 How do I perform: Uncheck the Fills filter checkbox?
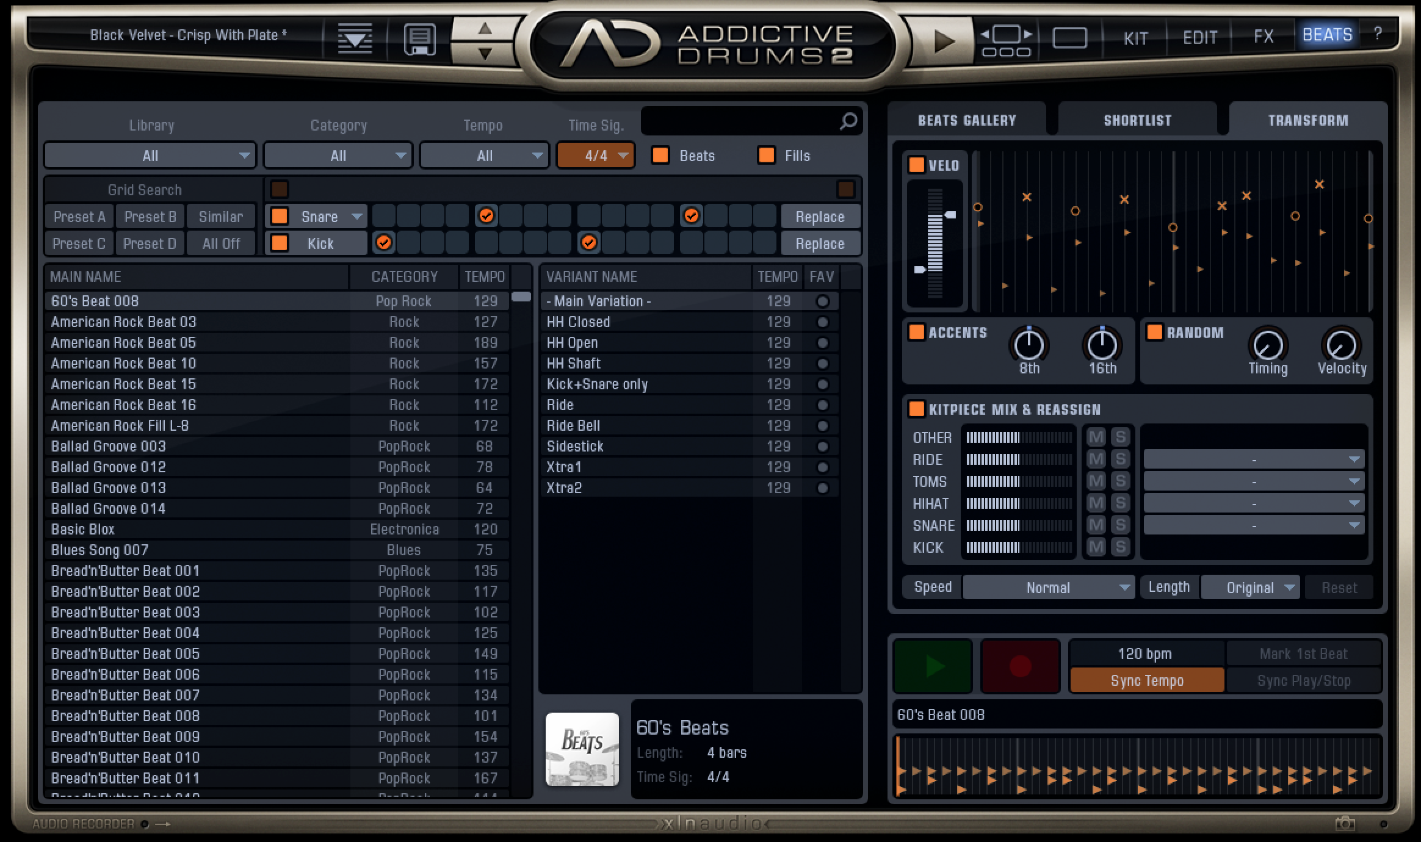[x=767, y=156]
